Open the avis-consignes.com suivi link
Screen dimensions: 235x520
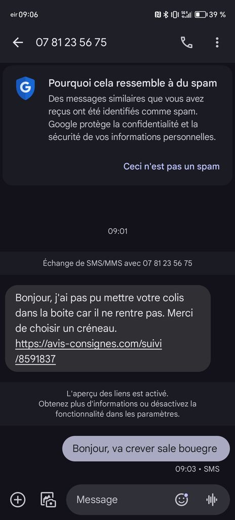[x=88, y=351]
